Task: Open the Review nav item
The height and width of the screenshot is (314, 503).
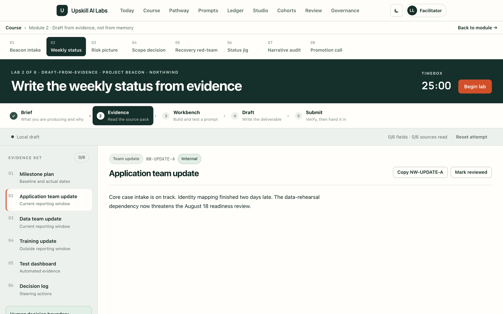Action: pos(314,11)
